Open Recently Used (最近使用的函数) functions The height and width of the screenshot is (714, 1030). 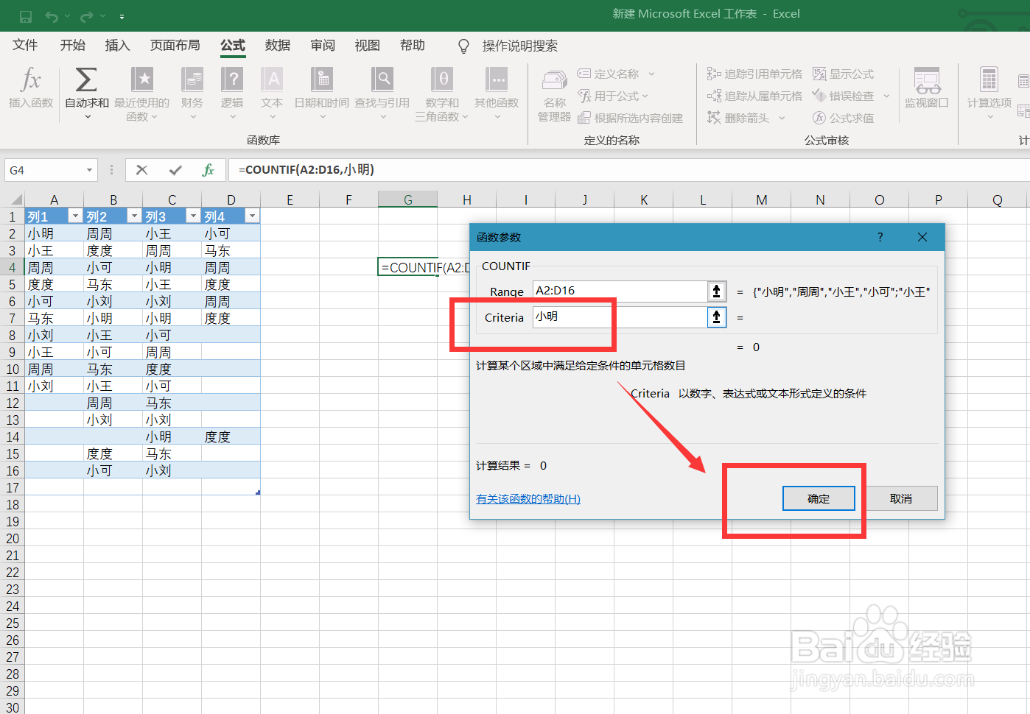tap(141, 93)
